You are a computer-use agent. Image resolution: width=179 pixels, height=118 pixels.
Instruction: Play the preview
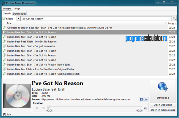point(37,108)
